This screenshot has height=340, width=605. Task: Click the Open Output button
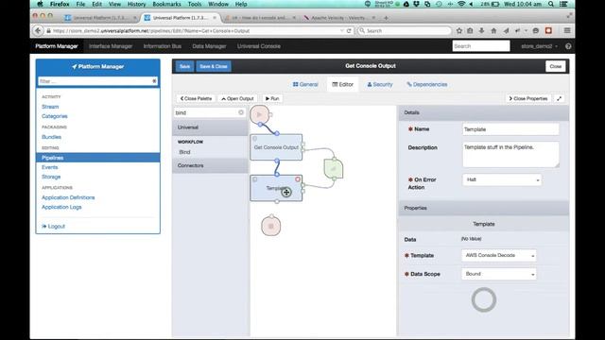(237, 98)
